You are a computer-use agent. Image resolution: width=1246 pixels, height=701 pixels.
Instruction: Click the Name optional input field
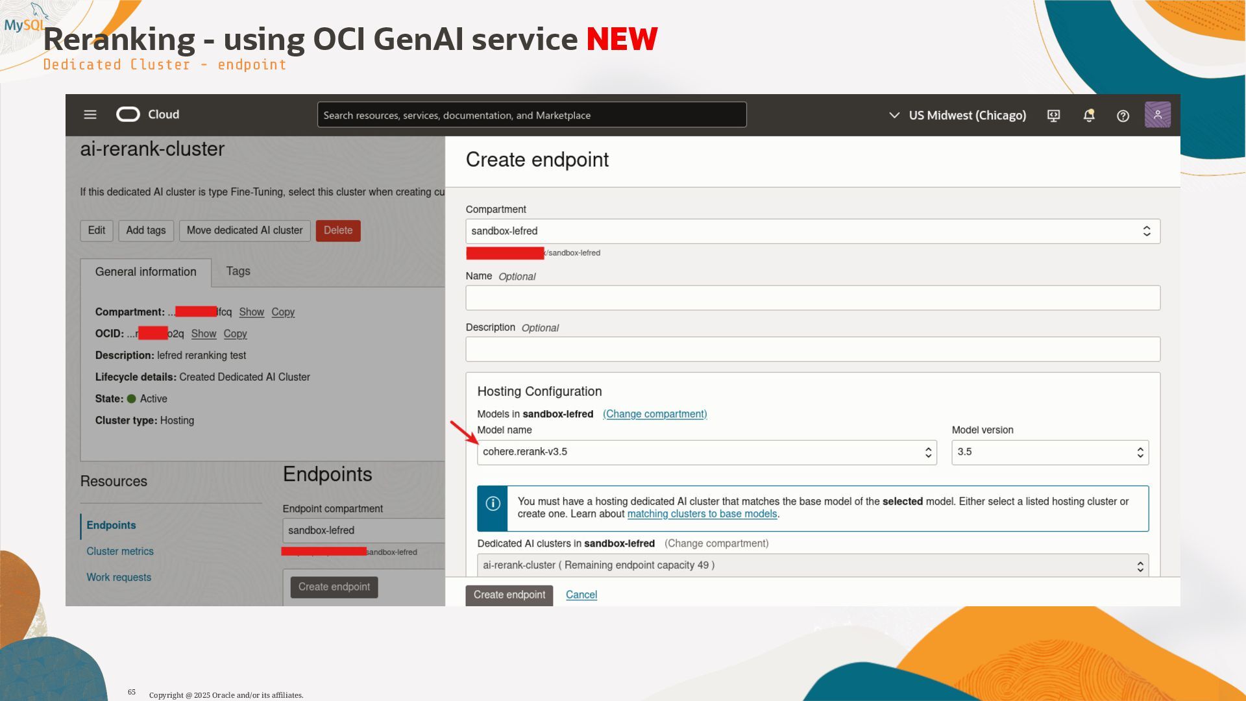pos(812,298)
